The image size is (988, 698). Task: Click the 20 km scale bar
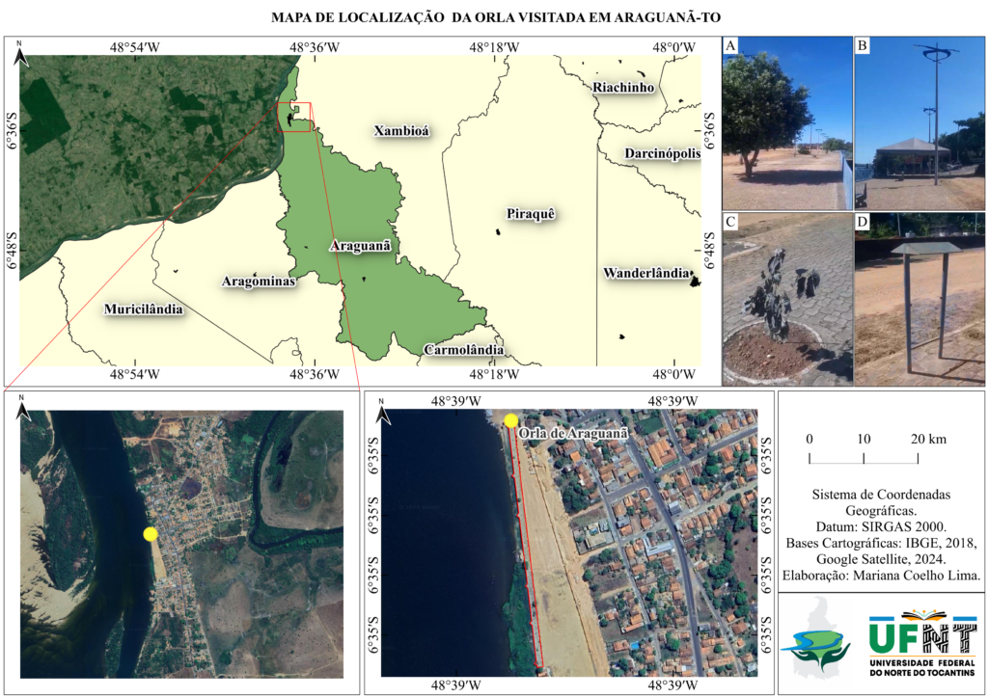(x=864, y=455)
